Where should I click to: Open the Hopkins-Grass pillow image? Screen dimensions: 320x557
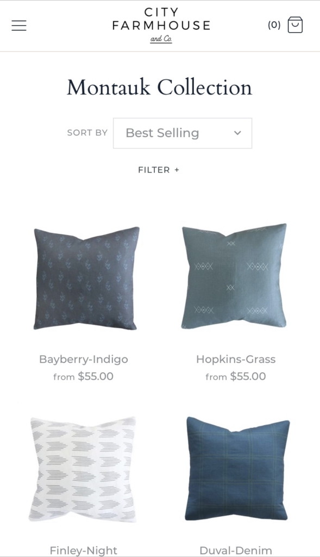pos(234,276)
